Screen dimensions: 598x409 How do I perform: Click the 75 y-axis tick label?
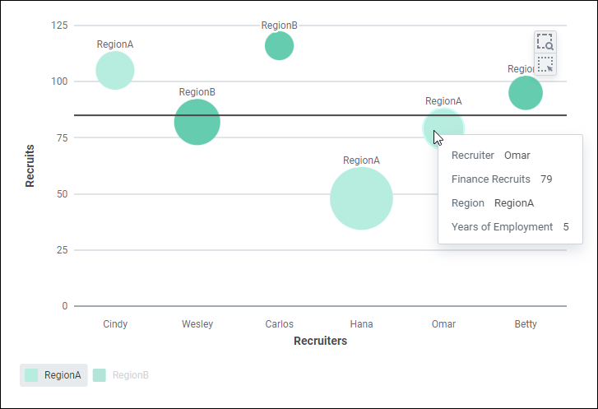coord(63,137)
